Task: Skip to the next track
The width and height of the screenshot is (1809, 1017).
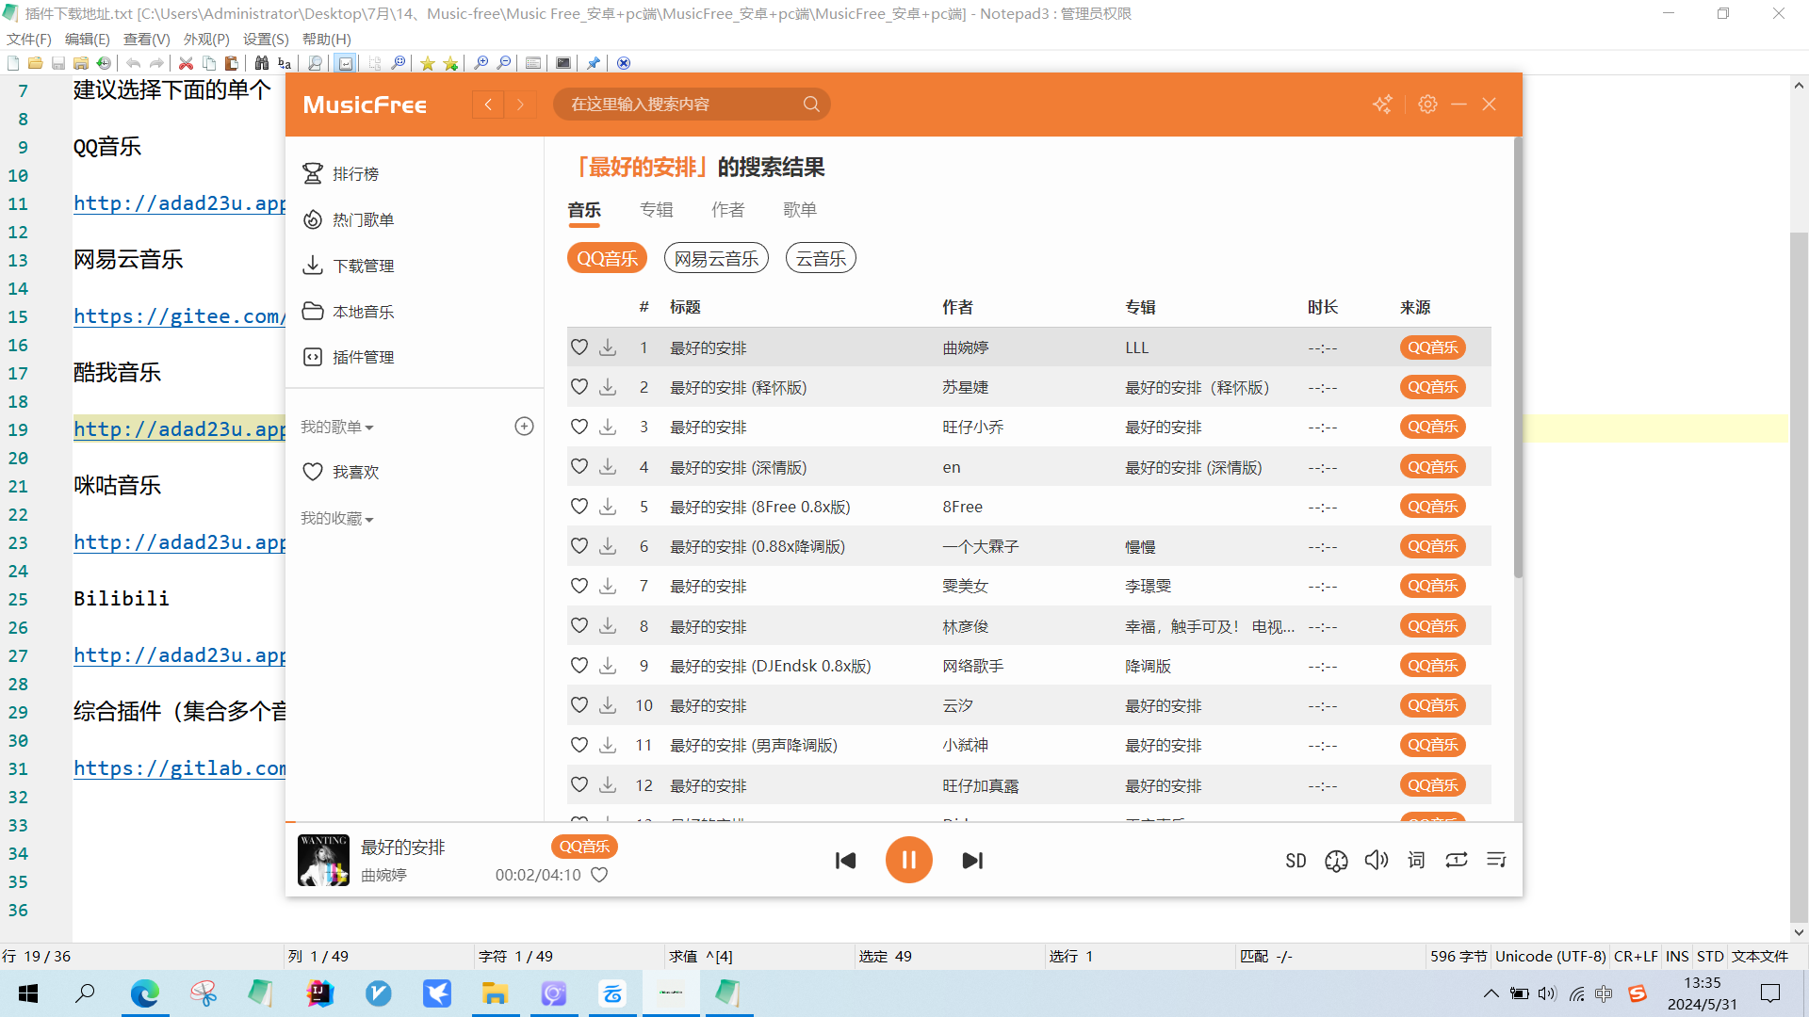Action: point(972,860)
